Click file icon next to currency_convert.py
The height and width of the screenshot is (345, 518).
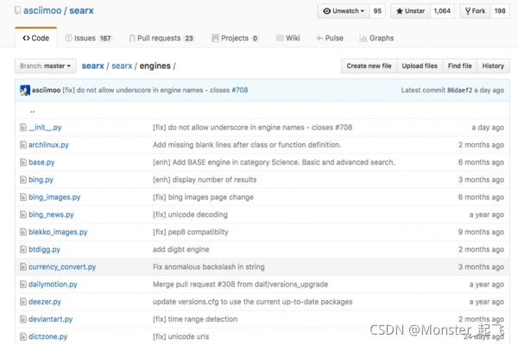click(23, 267)
